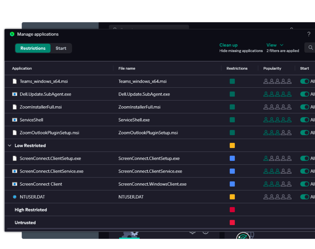Click popularity icons for Teams_windows_x64.msi
Image resolution: width=315 pixels, height=249 pixels.
pyautogui.click(x=277, y=81)
